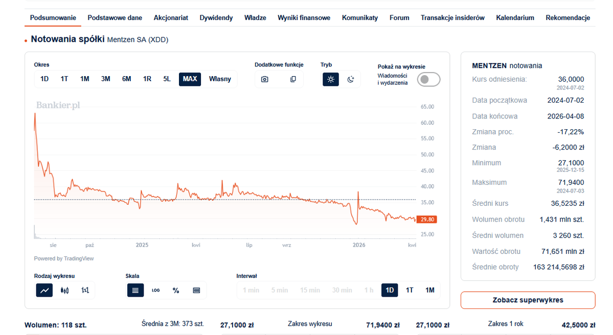Viewport: 613px width, 335px height.
Task: Open the Podstawowe dane tab
Action: pyautogui.click(x=115, y=17)
